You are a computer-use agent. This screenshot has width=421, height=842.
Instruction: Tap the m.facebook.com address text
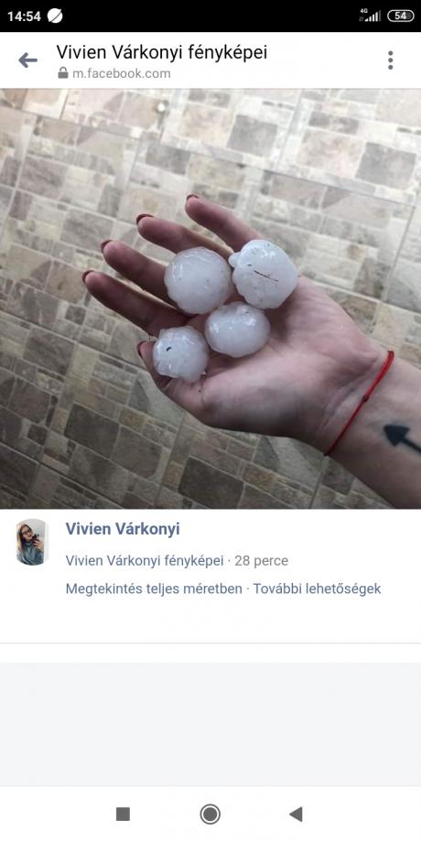[122, 73]
